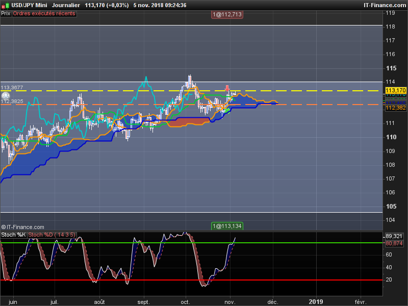Click the 113,170 (+0,03%) quote text
This screenshot has width=408, height=306.
click(x=107, y=5)
